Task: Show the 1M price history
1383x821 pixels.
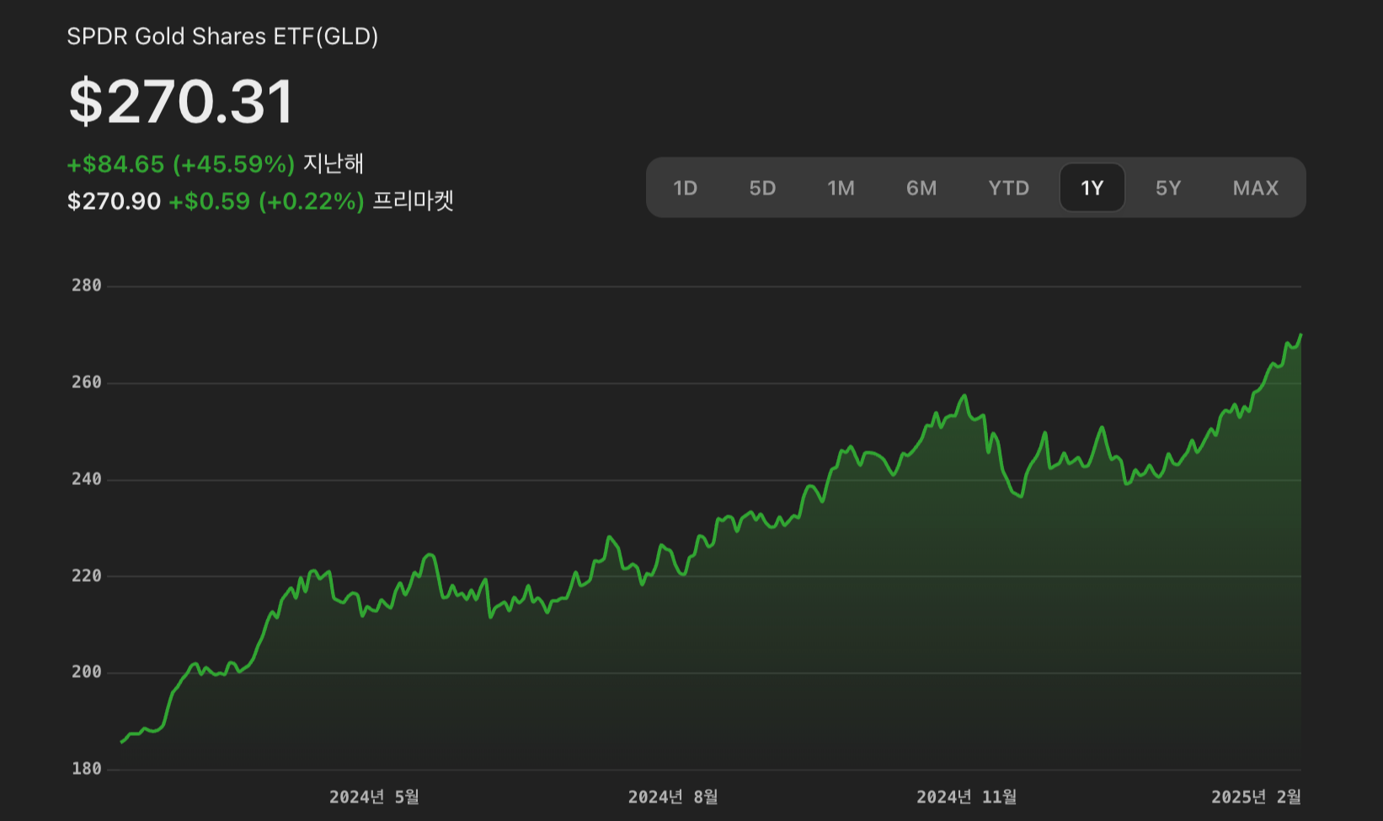Action: pos(841,188)
